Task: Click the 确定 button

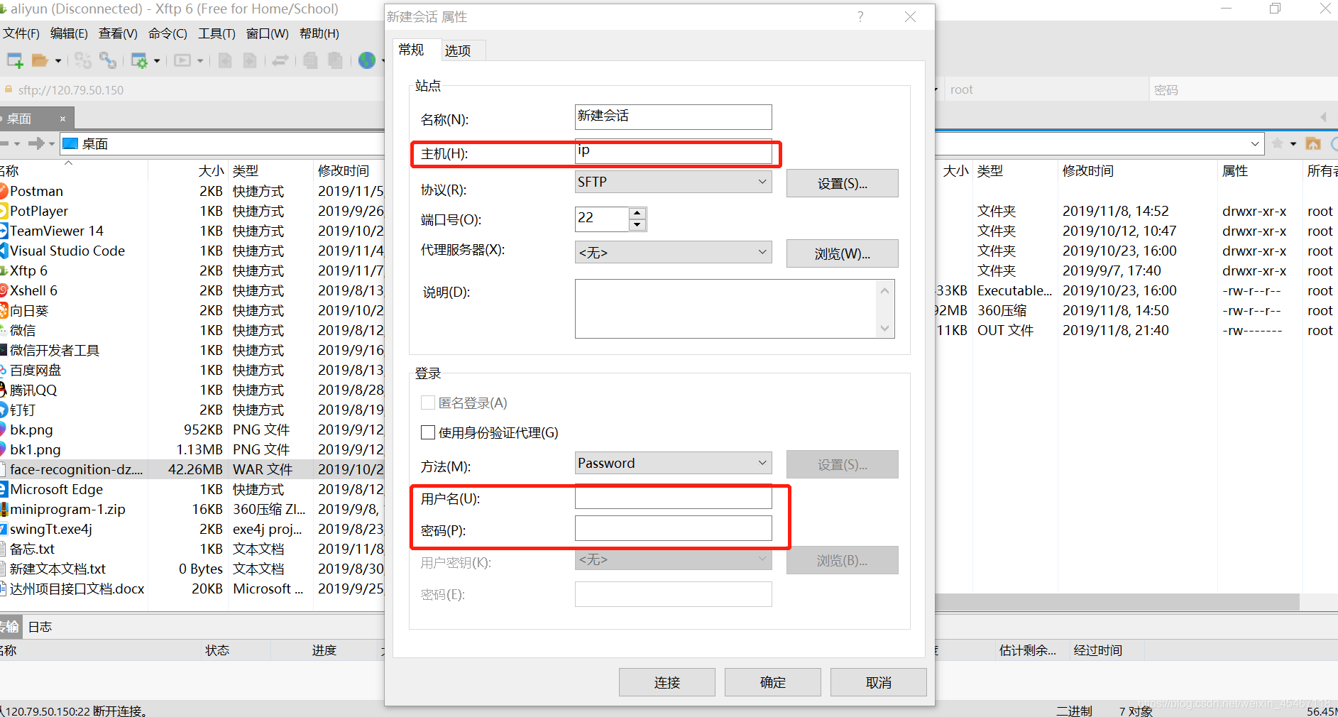Action: tap(772, 682)
